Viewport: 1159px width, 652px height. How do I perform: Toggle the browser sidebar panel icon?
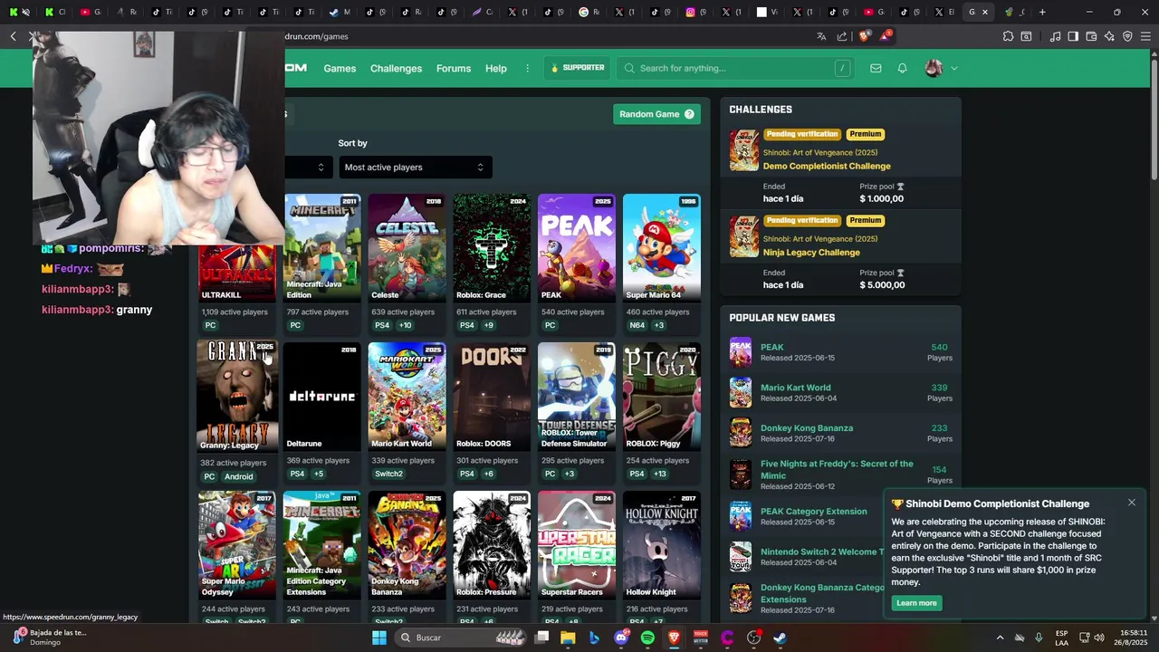click(x=1073, y=36)
